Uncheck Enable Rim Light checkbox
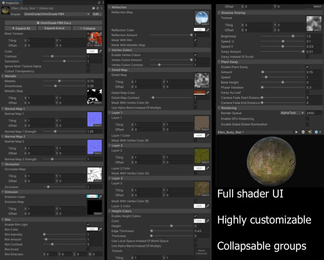Screen dimensions: 324x260 pos(88,225)
